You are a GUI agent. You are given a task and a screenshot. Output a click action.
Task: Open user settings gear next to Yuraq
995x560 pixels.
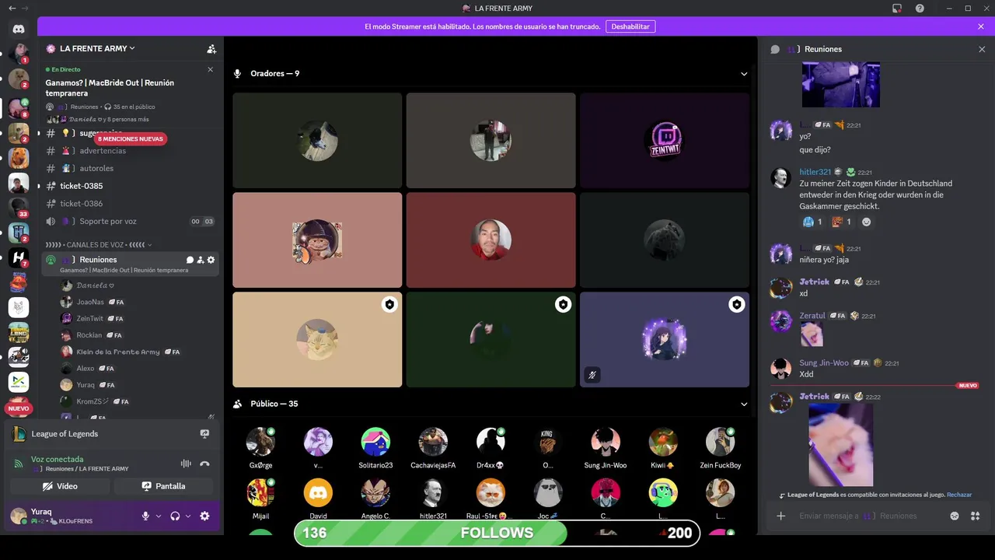pos(204,516)
